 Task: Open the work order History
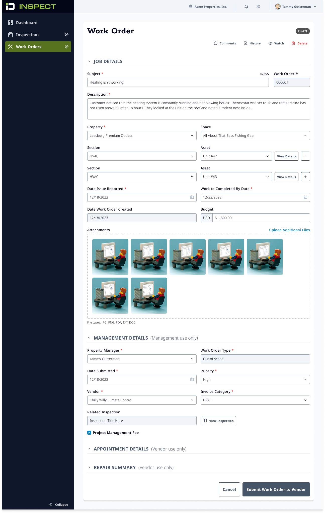click(x=252, y=43)
